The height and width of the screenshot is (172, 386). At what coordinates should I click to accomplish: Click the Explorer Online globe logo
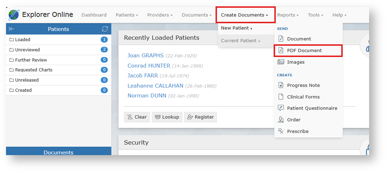[14, 15]
